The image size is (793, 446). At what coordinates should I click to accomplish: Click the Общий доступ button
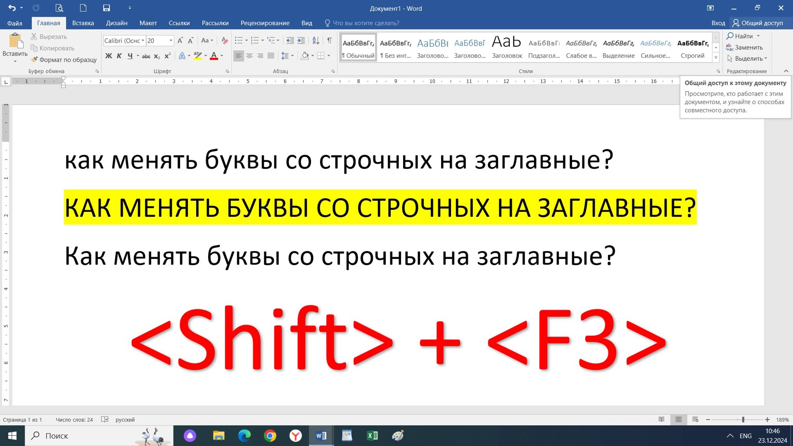[x=758, y=23]
